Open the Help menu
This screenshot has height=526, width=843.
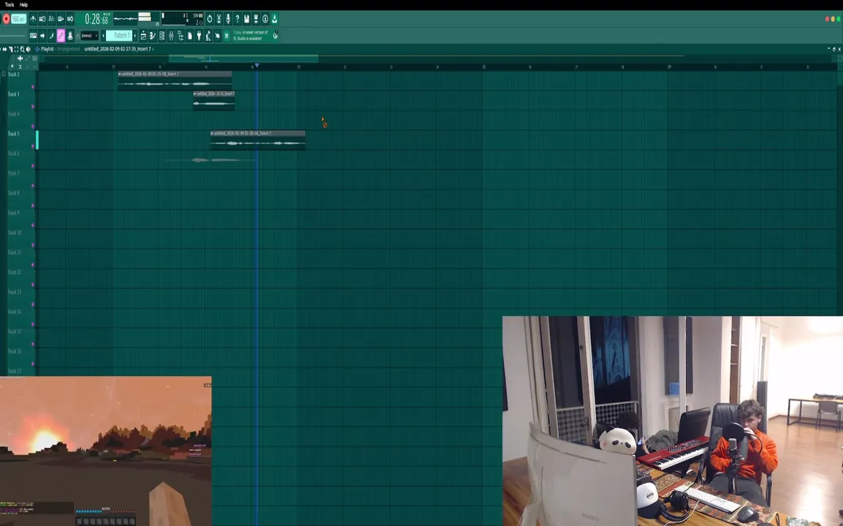[x=23, y=4]
